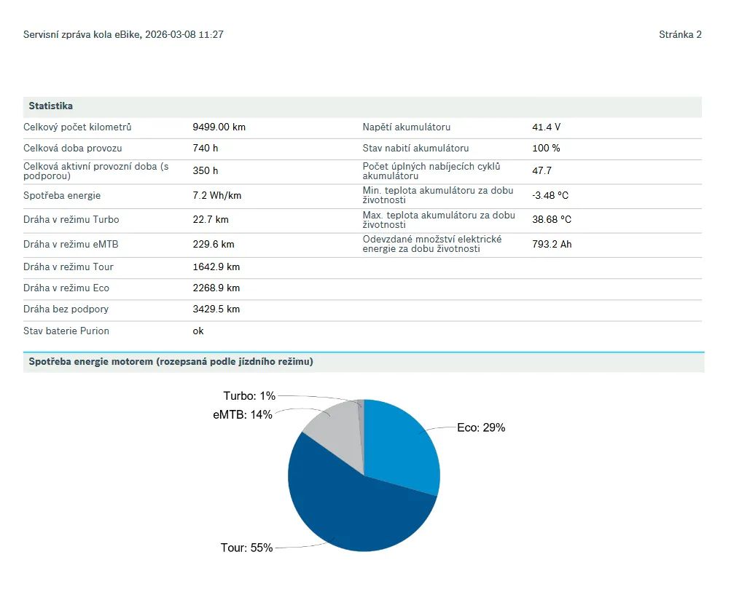The width and height of the screenshot is (731, 592).
Task: Click the battery voltage value 41.4 V
Action: tap(546, 127)
